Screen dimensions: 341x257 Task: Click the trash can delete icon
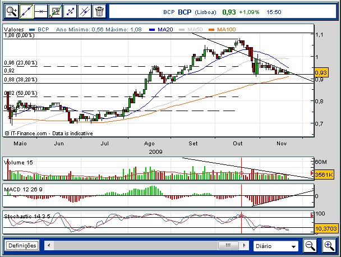(99, 10)
